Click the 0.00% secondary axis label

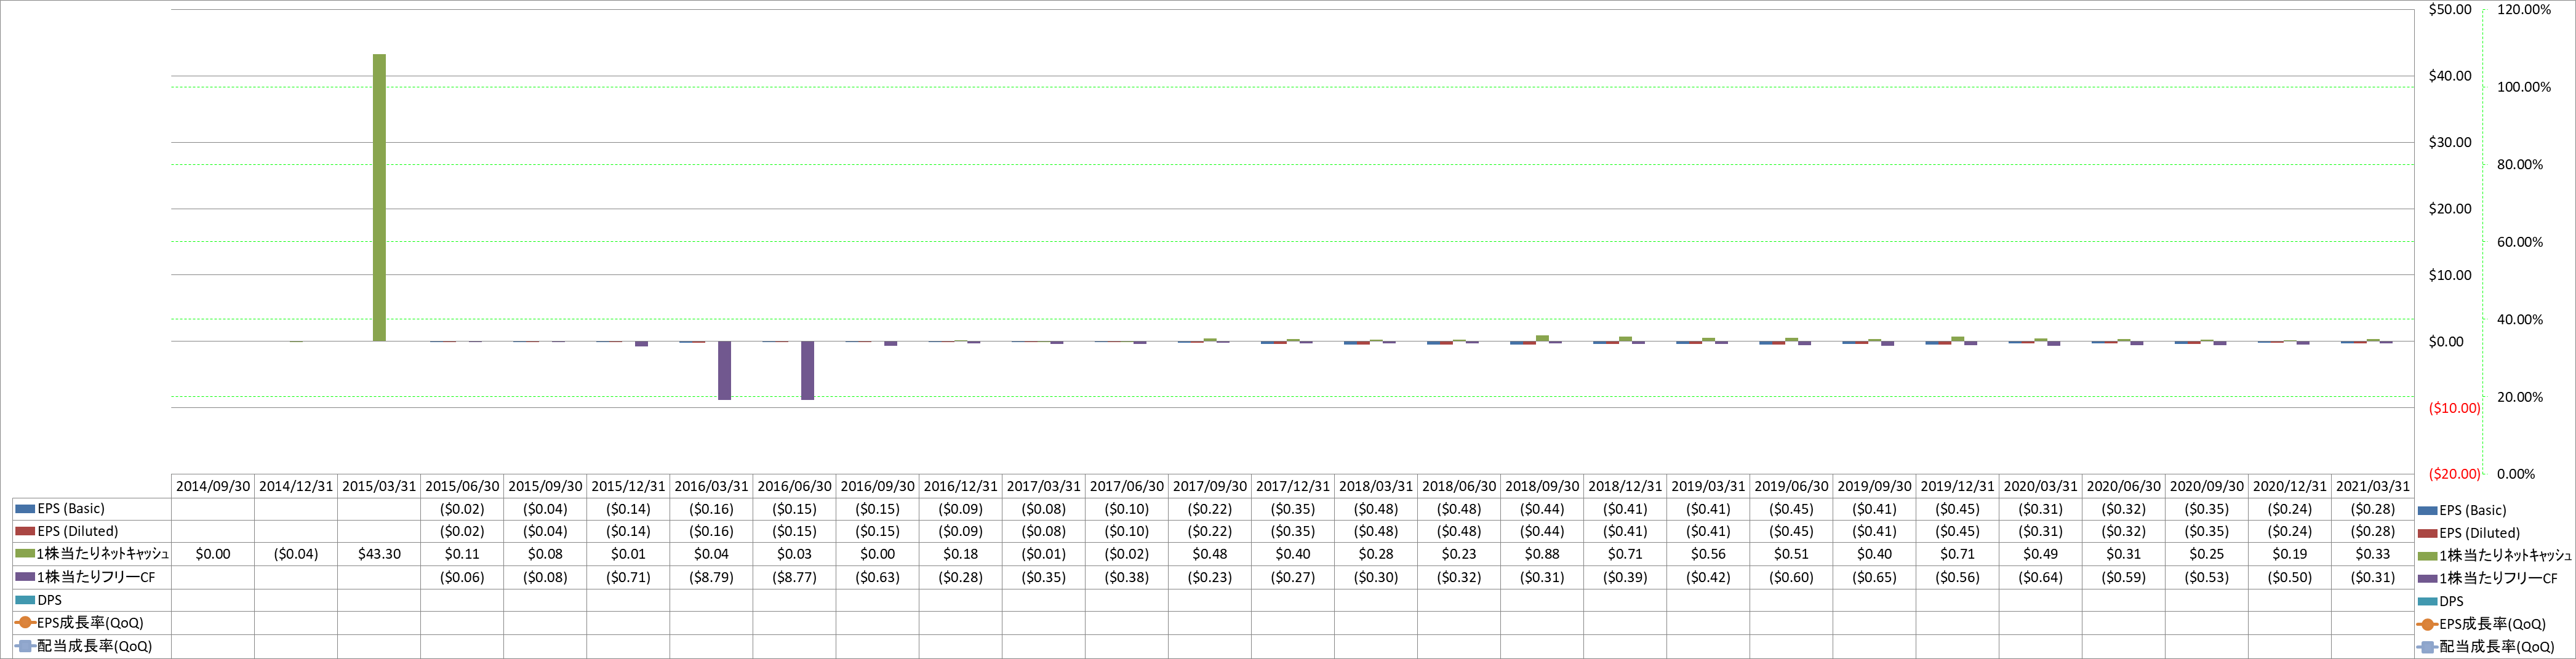tap(2516, 474)
